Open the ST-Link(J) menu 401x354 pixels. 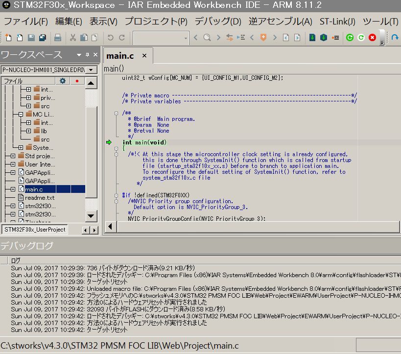pos(337,21)
